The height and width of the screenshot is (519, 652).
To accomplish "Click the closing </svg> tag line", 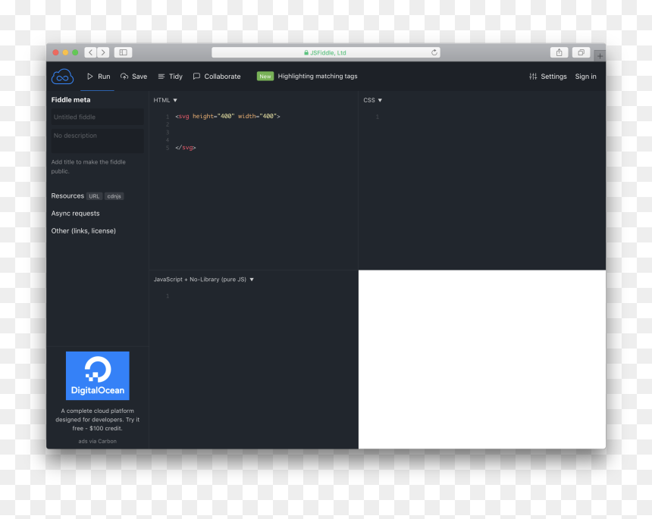I will (x=186, y=148).
